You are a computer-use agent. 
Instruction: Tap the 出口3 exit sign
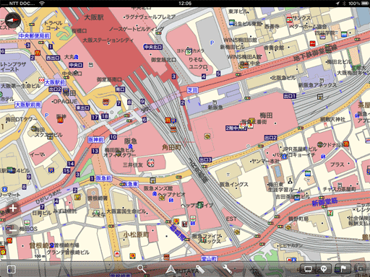205,159
